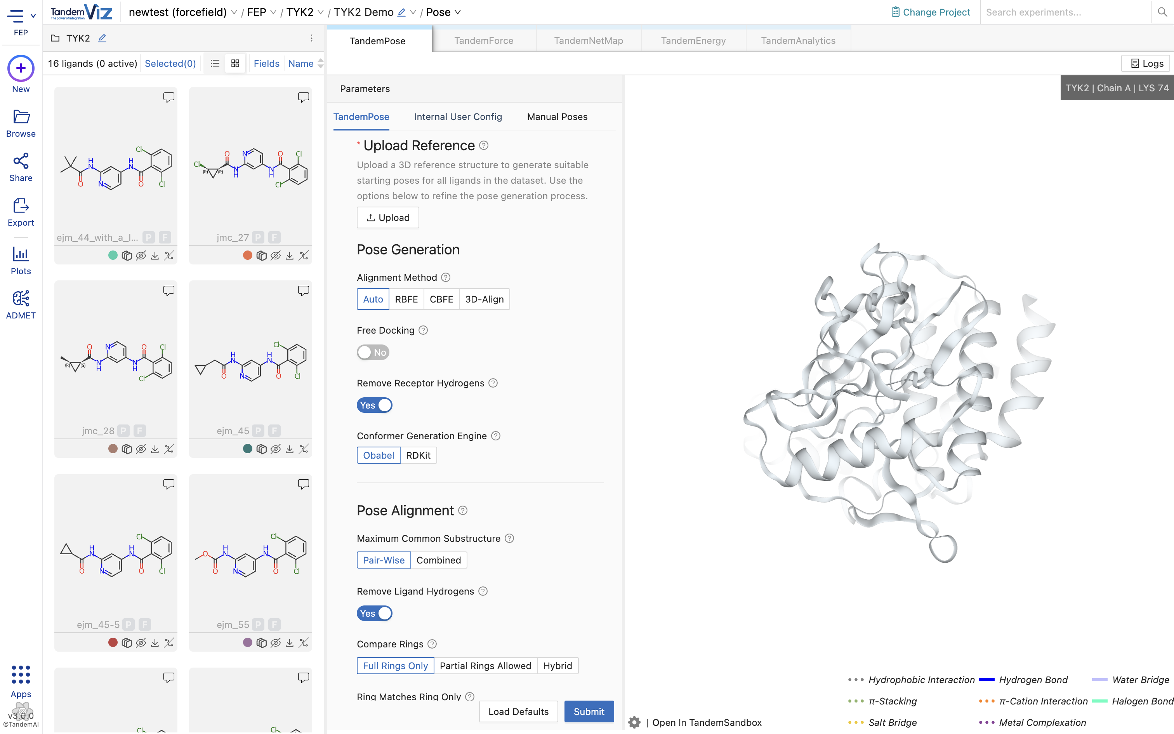Select RBFE alignment method
The image size is (1174, 734).
(406, 299)
